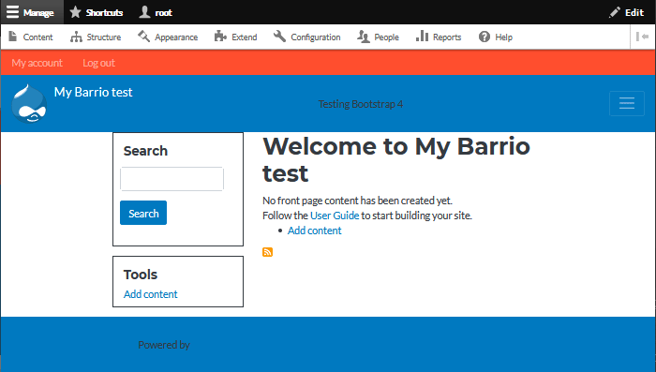Screen dimensions: 656x372
Task: Open People administration
Action: coord(379,37)
